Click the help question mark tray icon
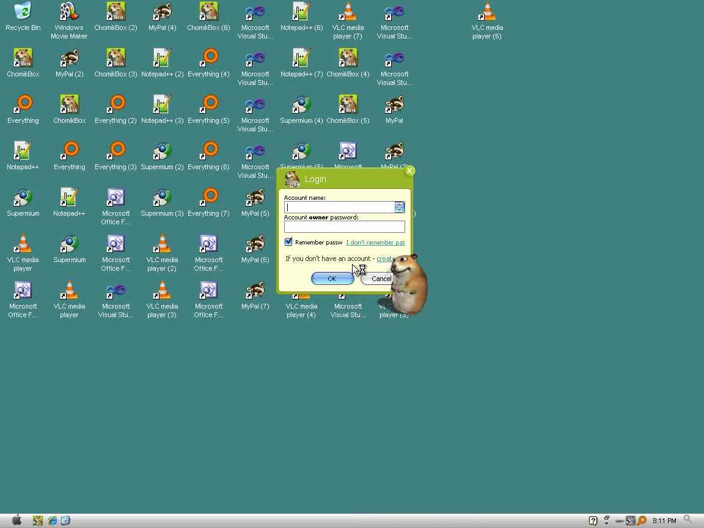The height and width of the screenshot is (528, 704). tap(593, 521)
